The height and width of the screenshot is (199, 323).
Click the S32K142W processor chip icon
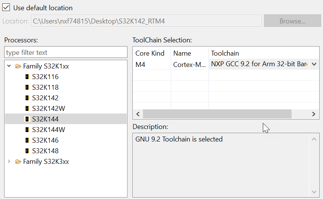click(x=27, y=109)
